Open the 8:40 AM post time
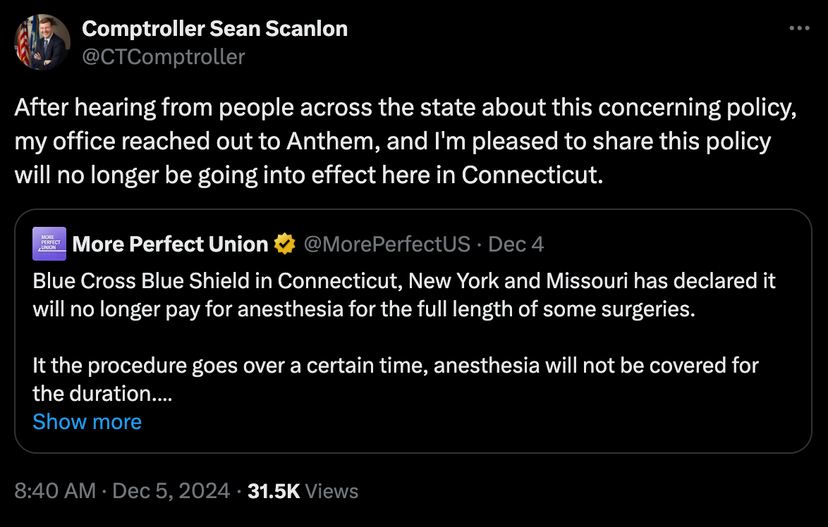The height and width of the screenshot is (527, 828). (x=55, y=491)
